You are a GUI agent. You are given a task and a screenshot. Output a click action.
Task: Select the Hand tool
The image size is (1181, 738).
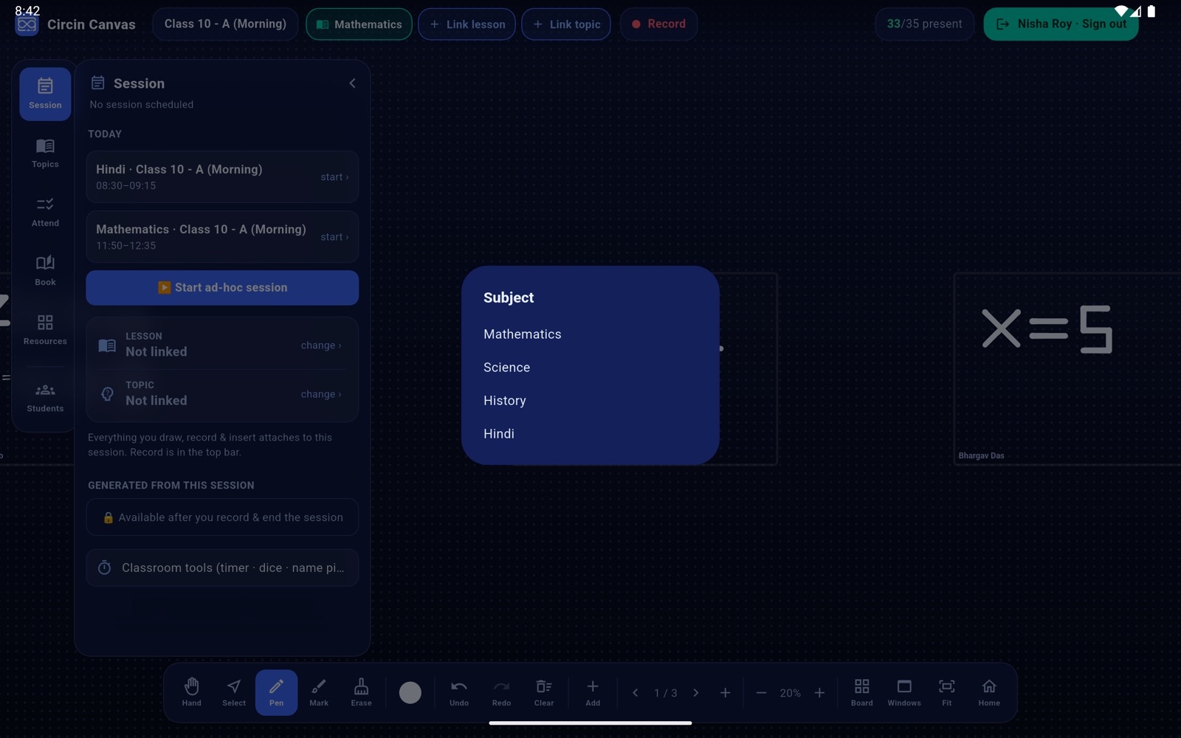pos(192,692)
